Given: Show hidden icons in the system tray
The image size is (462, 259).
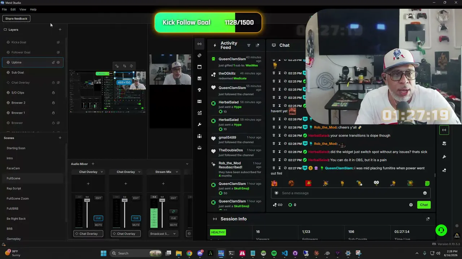Looking at the screenshot, I should click(x=417, y=253).
